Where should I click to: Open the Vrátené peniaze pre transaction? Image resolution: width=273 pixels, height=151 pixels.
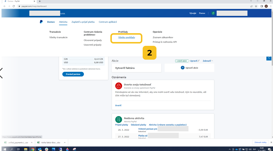click(x=148, y=129)
